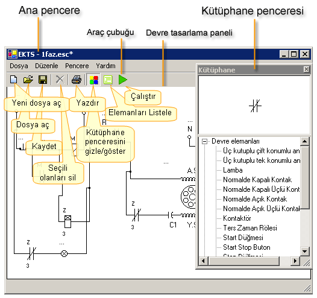The width and height of the screenshot is (317, 298).
Task: Click the Delete selected X icon
Action: tap(60, 80)
